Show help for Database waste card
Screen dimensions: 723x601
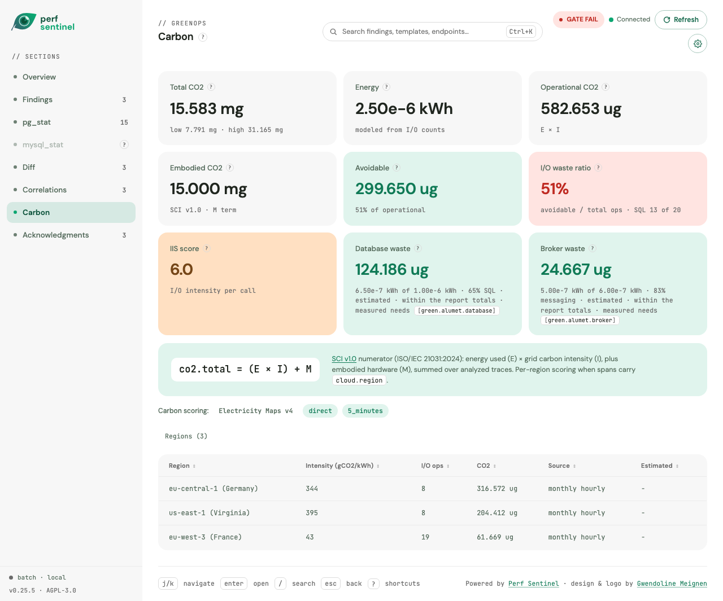pos(418,248)
